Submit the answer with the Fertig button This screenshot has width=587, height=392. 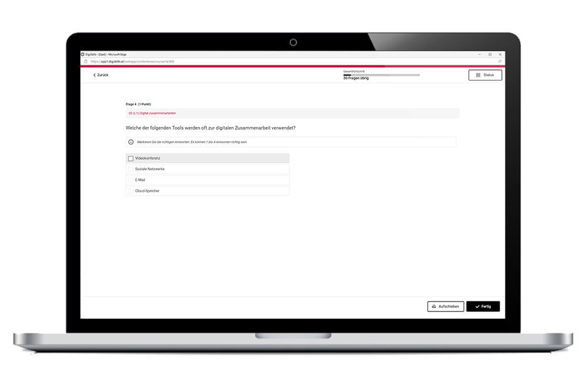tap(483, 307)
